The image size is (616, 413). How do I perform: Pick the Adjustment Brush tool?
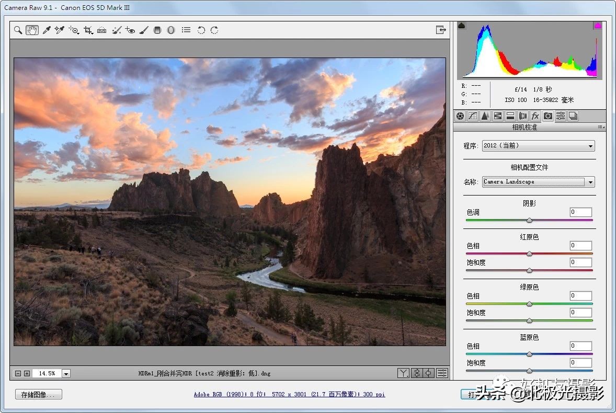pos(144,30)
